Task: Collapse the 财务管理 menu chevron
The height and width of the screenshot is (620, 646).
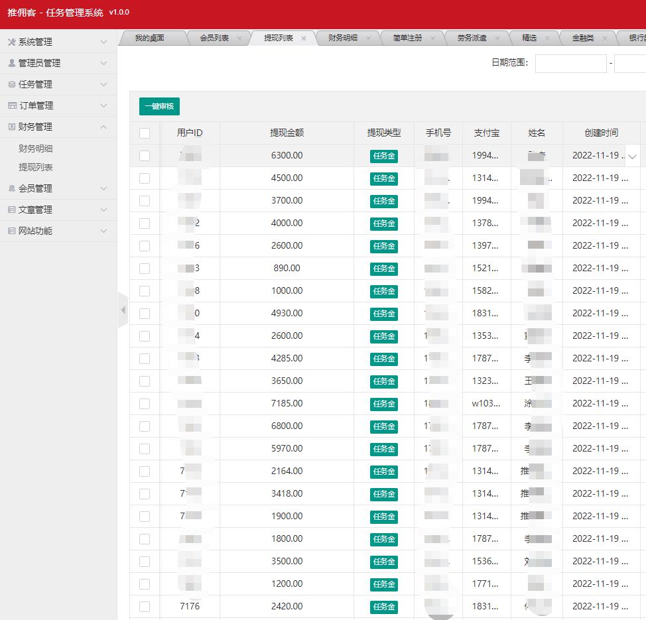Action: point(103,127)
